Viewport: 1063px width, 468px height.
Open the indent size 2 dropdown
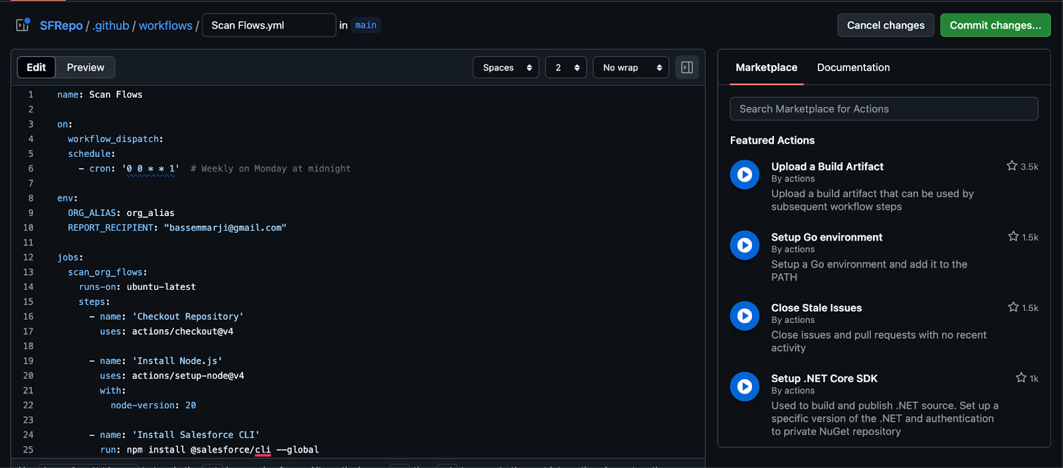tap(566, 67)
